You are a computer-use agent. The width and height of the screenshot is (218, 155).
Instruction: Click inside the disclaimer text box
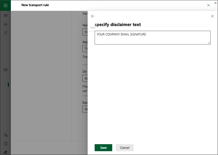tap(153, 38)
